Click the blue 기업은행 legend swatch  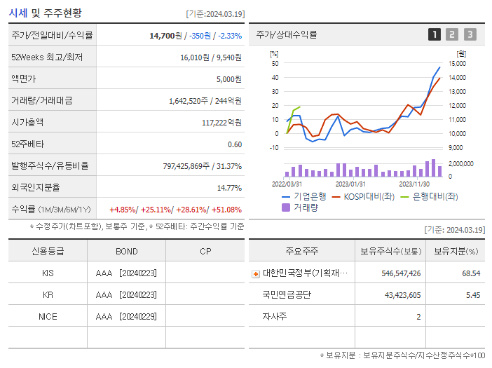coord(285,197)
